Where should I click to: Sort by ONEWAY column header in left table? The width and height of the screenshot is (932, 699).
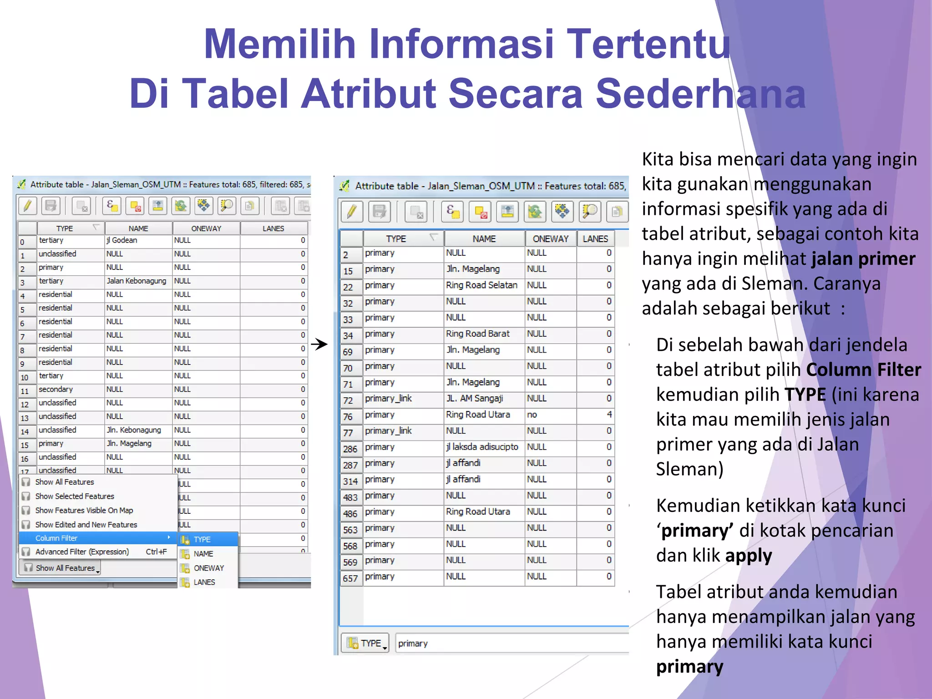[206, 228]
